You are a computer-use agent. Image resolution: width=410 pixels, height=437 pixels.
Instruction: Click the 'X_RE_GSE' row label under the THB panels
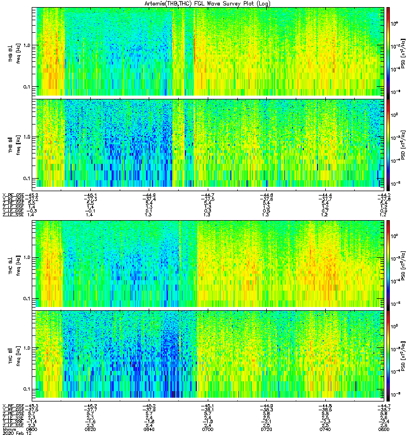coord(13,195)
